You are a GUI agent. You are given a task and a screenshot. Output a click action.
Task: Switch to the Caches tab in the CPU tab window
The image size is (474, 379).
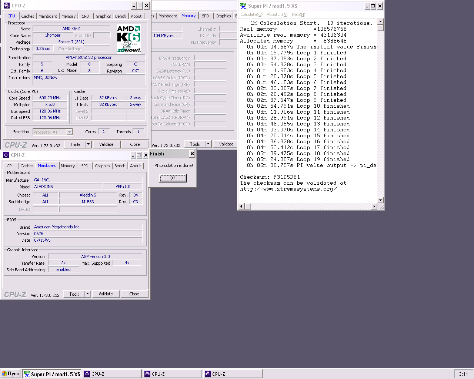point(27,16)
